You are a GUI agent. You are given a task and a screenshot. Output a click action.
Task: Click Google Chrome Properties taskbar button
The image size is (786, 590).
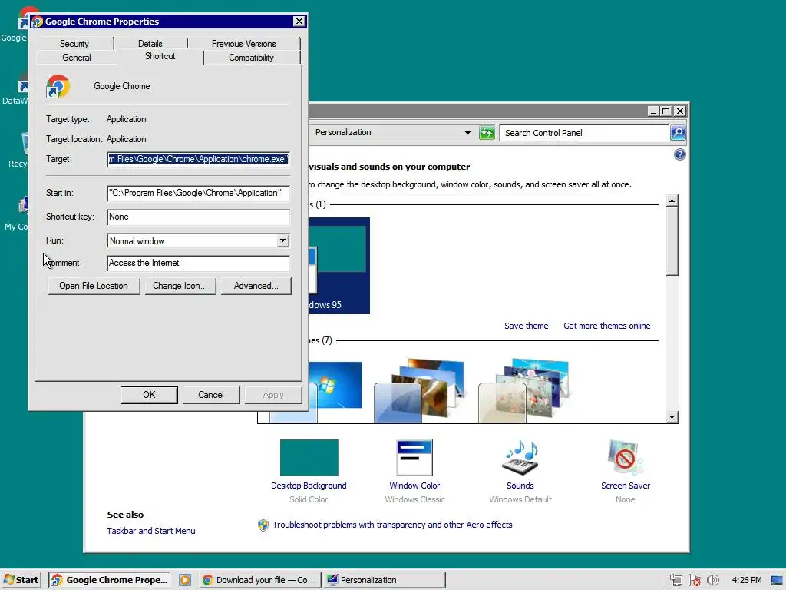[110, 580]
